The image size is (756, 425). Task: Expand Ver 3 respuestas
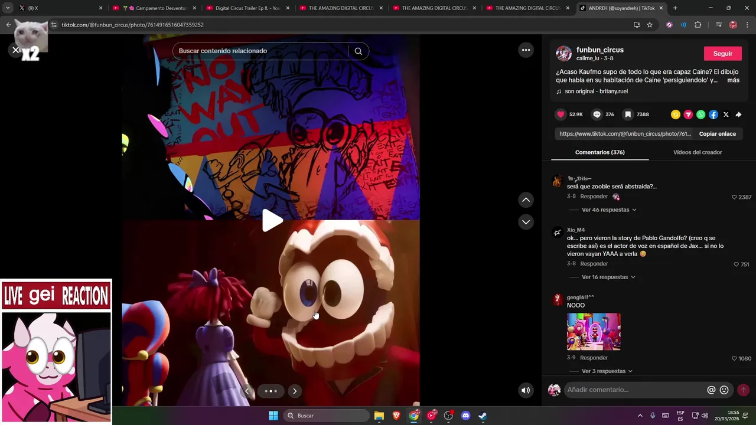pos(607,371)
